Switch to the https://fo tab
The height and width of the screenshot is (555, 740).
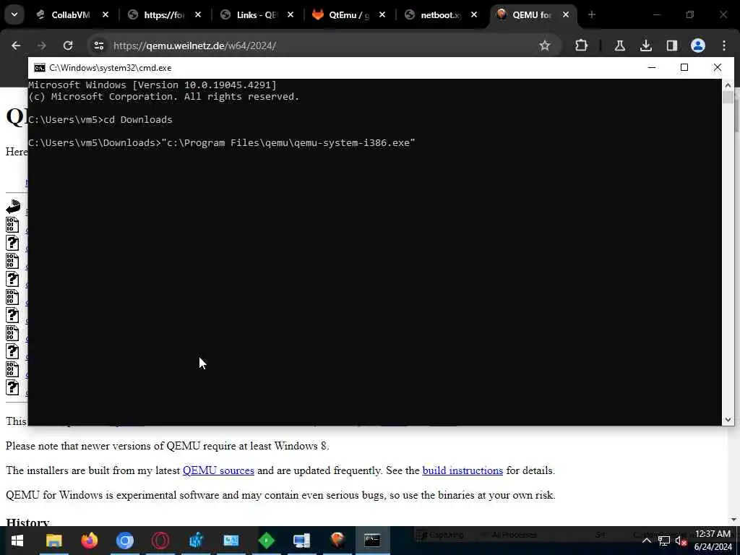164,14
